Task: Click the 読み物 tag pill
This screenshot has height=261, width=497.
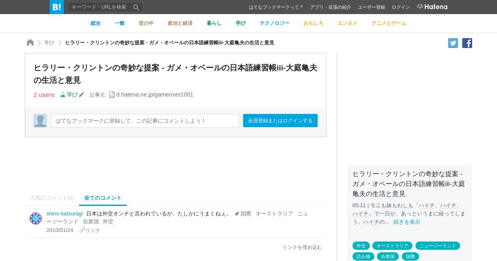Action: [363, 256]
